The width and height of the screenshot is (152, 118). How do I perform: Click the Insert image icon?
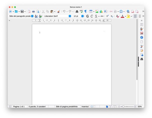[97, 11]
